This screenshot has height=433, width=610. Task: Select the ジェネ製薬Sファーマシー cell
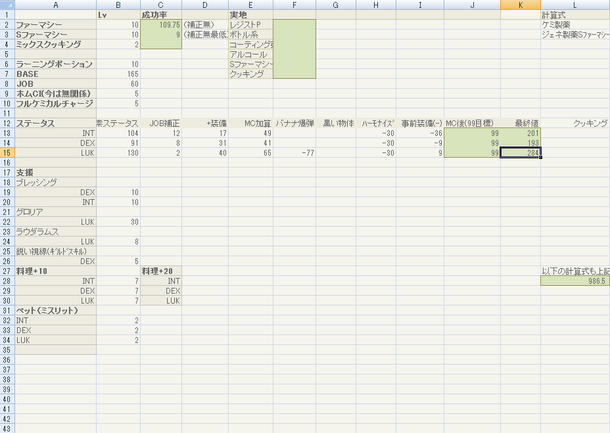pos(575,35)
